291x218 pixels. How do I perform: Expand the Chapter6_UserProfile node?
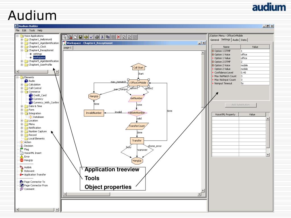click(x=22, y=65)
